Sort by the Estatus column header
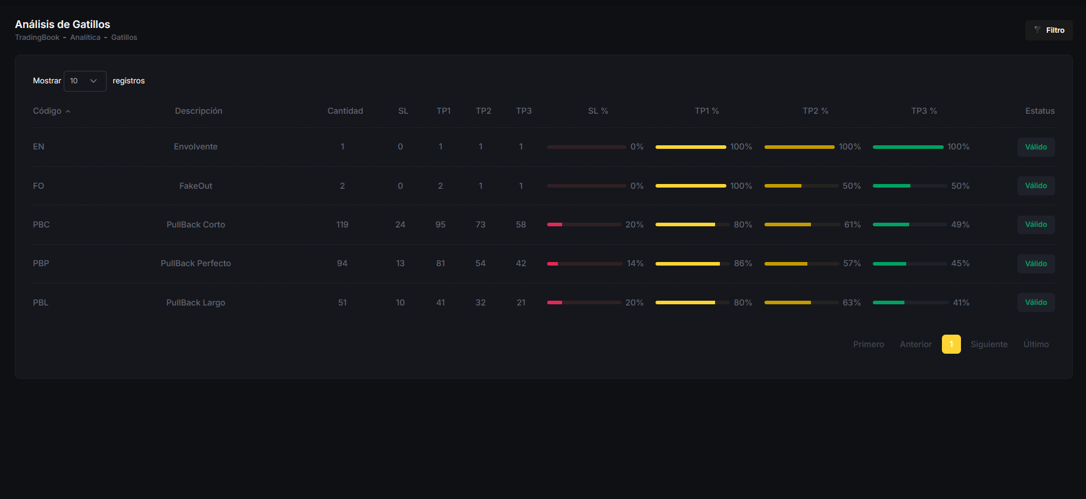The height and width of the screenshot is (499, 1086). point(1040,111)
